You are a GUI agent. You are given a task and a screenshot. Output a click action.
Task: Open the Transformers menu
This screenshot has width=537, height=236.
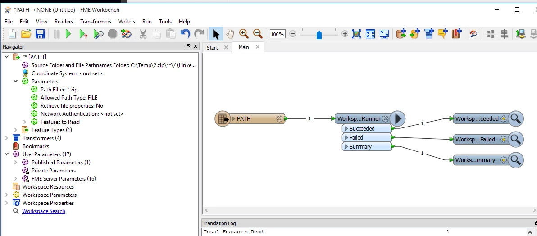coord(96,21)
